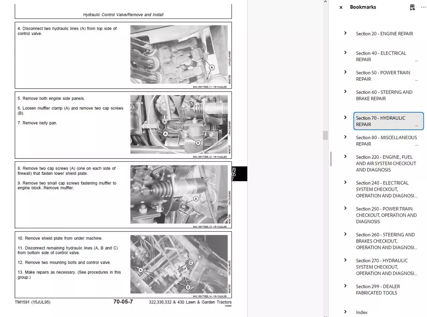
Task: Expand the Index bookmark chevron
Action: tap(345, 312)
